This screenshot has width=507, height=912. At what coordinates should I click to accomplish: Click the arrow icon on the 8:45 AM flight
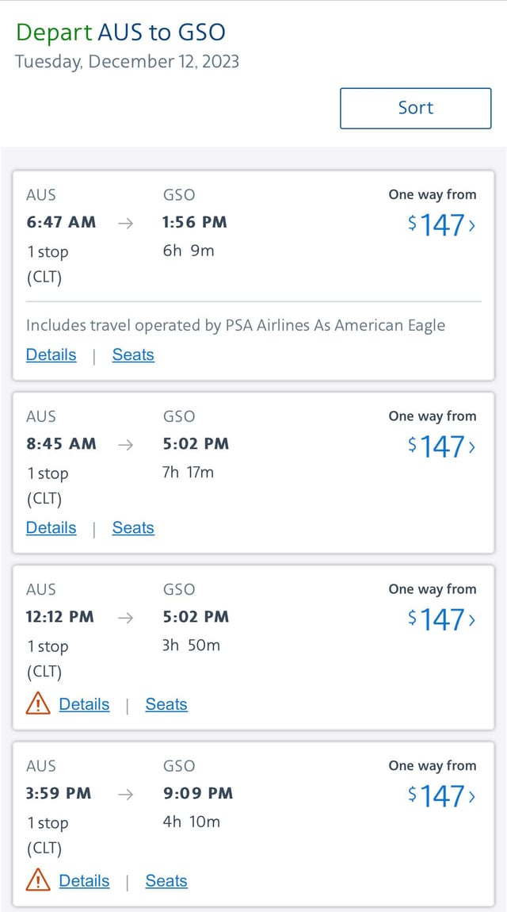pyautogui.click(x=128, y=445)
